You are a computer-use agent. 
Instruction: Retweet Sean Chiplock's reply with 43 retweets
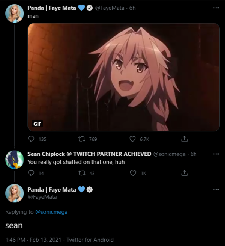tap(81, 173)
